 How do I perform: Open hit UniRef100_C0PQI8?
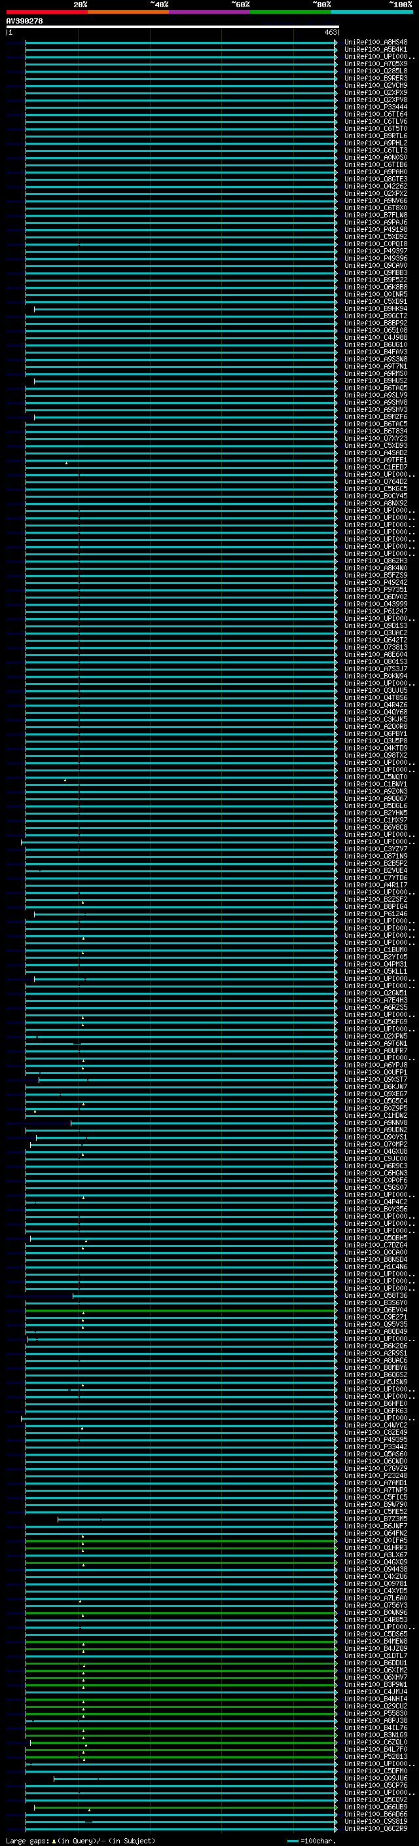pyautogui.click(x=376, y=244)
